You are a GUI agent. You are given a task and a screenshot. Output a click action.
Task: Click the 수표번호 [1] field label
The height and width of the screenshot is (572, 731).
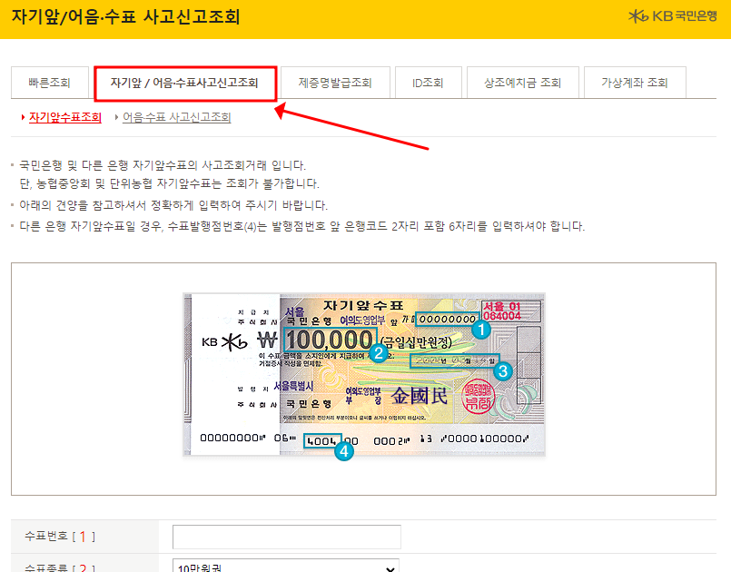(x=60, y=537)
